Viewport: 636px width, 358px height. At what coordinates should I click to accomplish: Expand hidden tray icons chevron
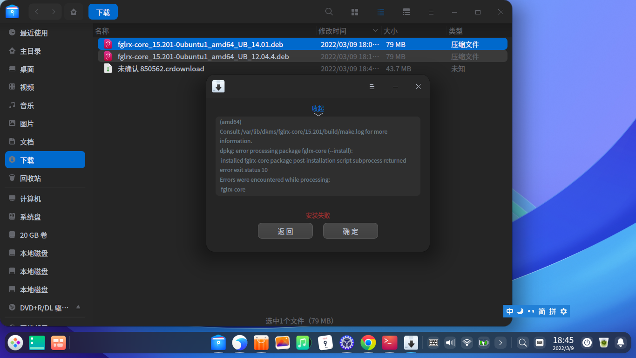pos(500,343)
